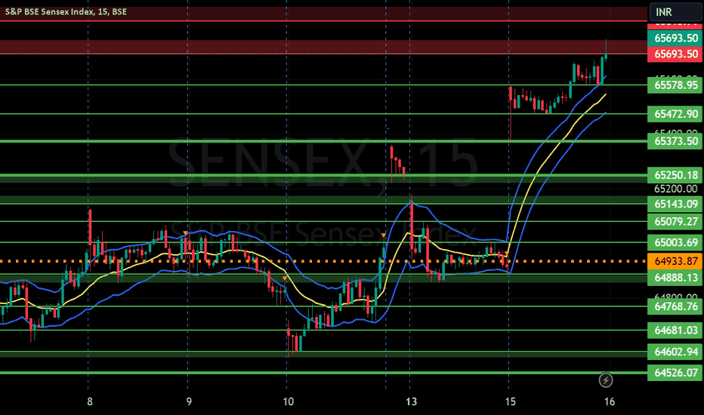Viewport: 704px width, 415px height.
Task: Select the red 65693.50 price label
Action: (675, 54)
